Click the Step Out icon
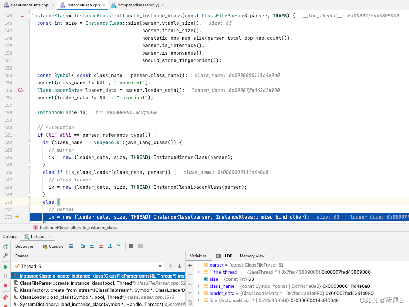409x307 pixels. (110, 246)
